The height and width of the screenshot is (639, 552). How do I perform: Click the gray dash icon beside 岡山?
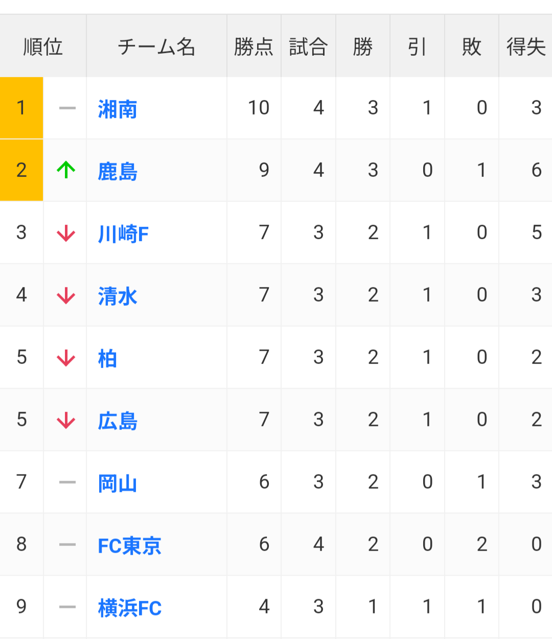pyautogui.click(x=67, y=482)
